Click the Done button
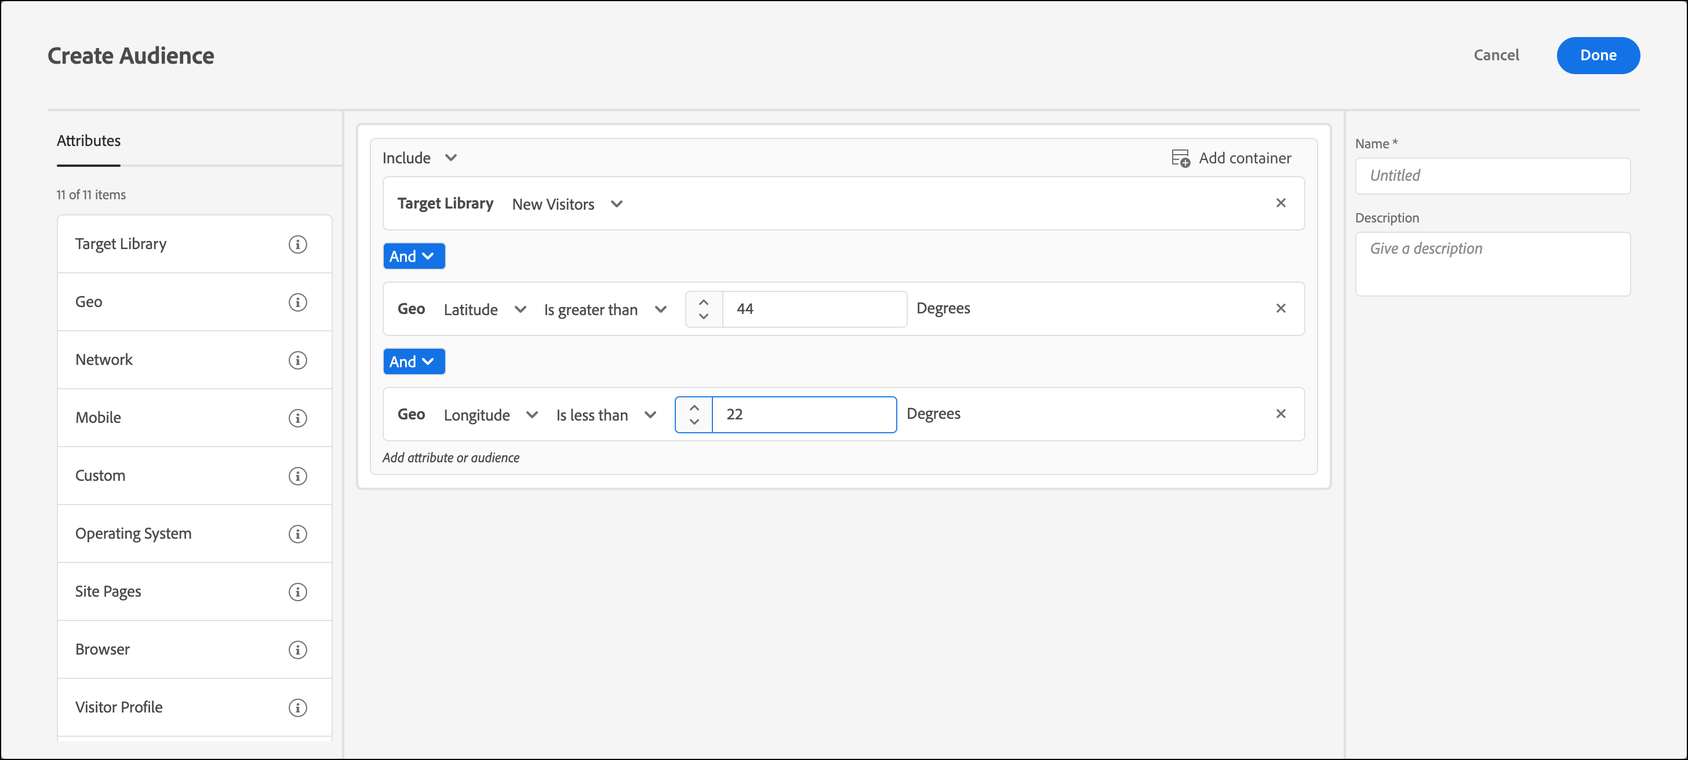 pos(1598,56)
